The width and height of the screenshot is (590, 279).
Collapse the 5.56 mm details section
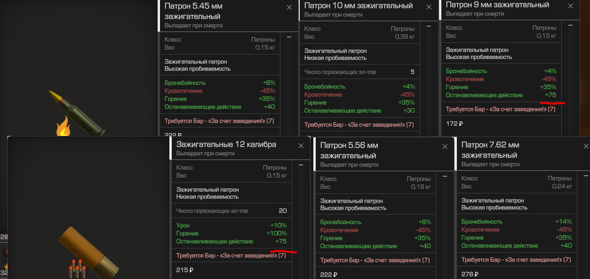point(445,176)
